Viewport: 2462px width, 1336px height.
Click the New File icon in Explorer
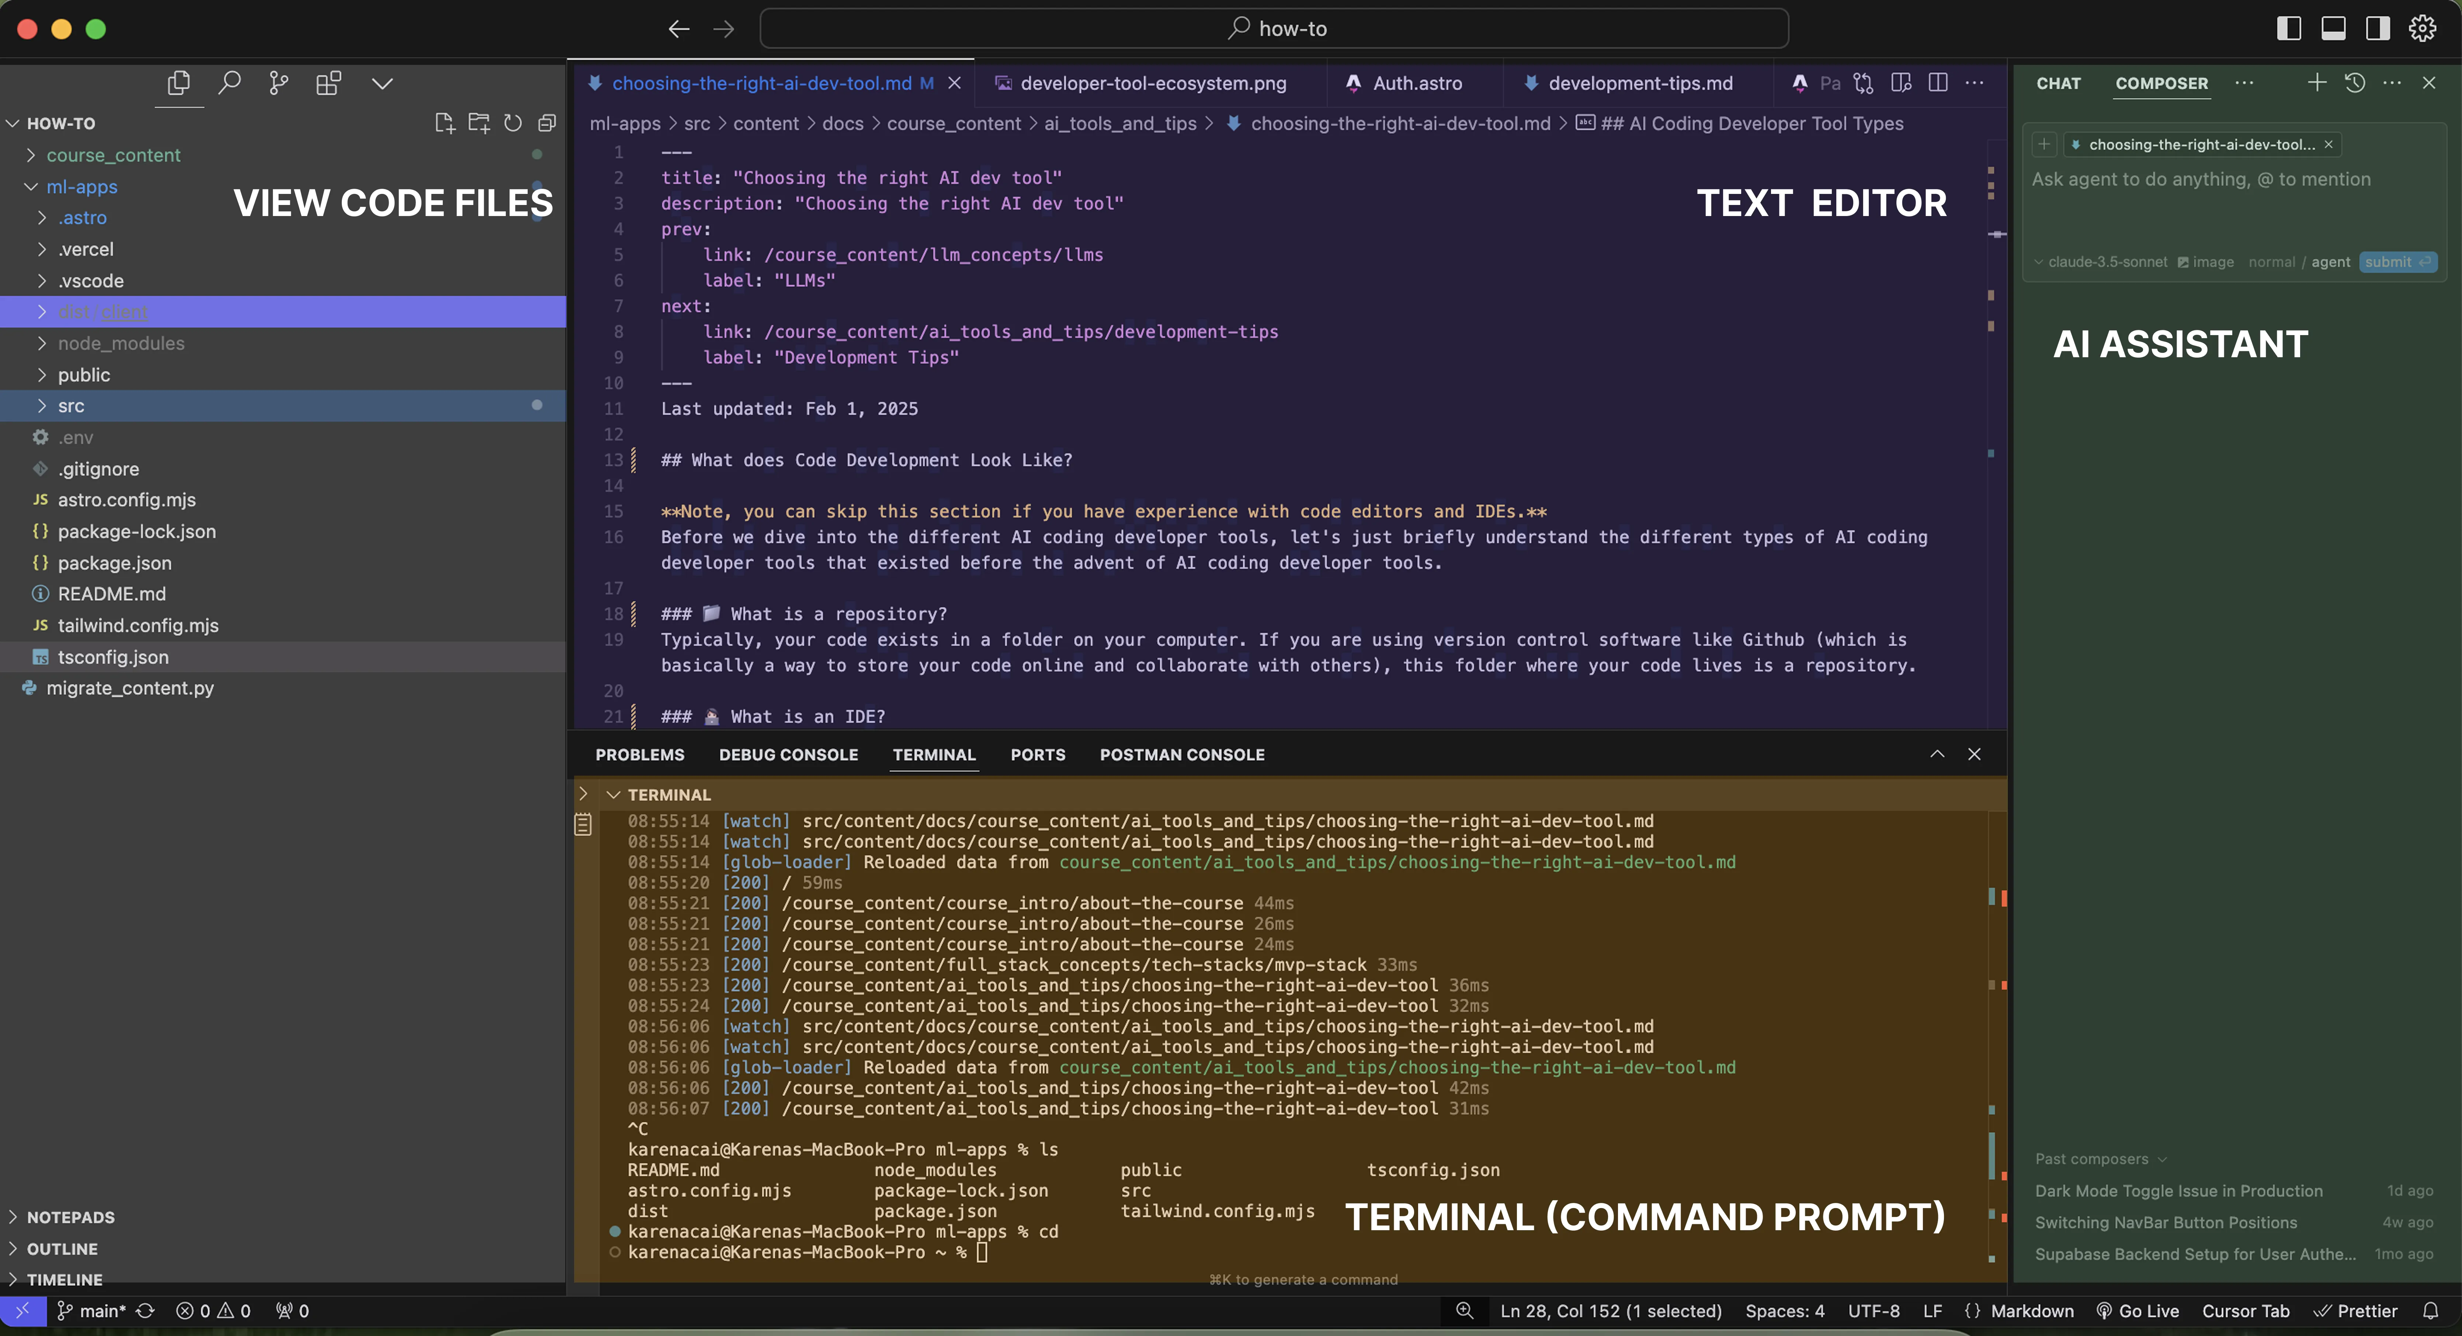(444, 122)
